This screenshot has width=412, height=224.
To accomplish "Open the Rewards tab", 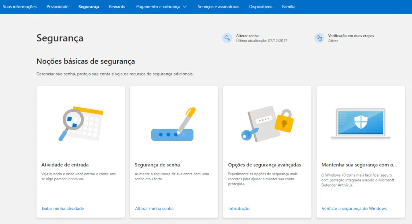I will point(117,6).
